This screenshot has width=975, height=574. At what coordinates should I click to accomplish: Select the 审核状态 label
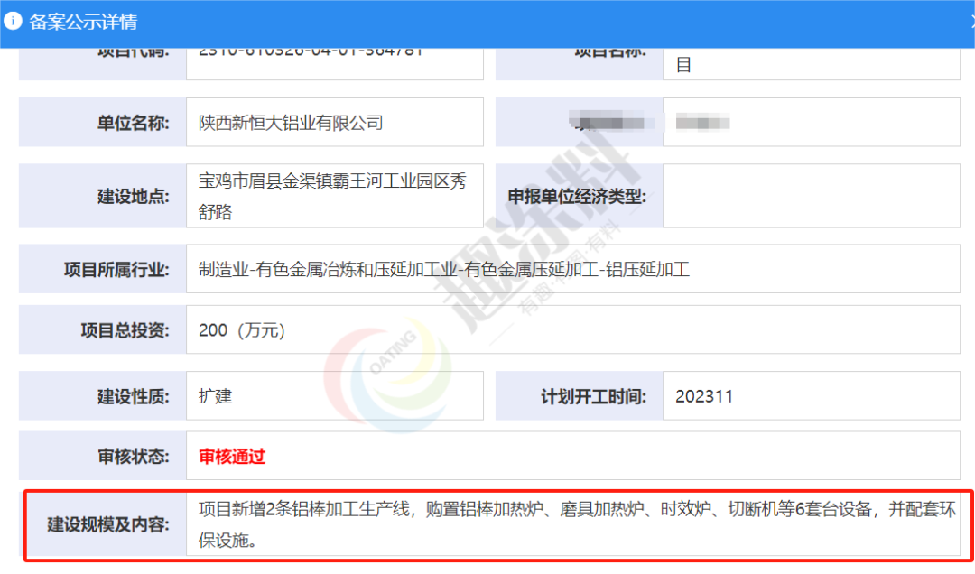click(134, 457)
